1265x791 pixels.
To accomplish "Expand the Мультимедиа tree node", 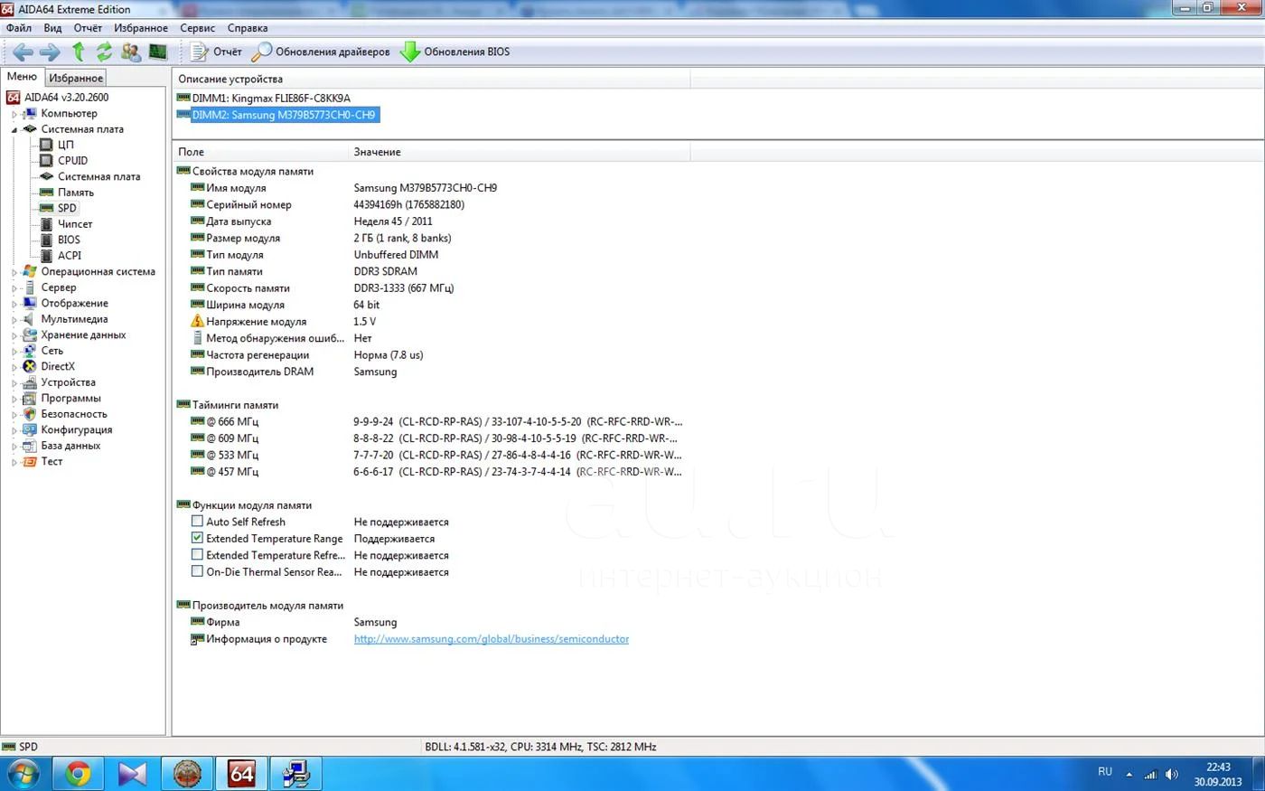I will 14,320.
